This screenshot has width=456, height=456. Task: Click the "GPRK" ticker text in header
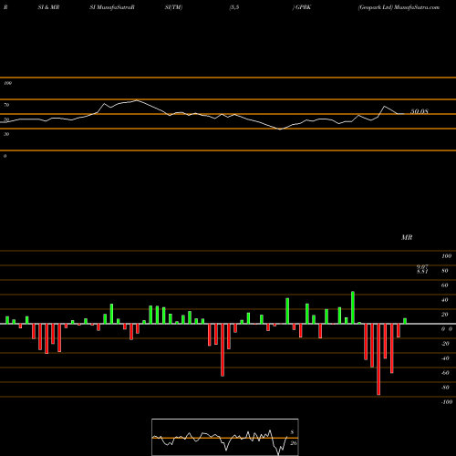tap(303, 7)
